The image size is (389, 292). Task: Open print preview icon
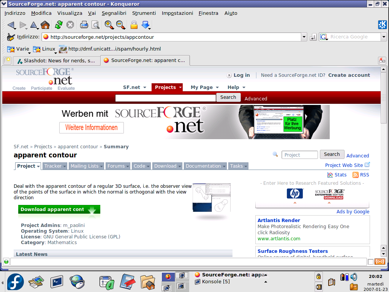pos(95,25)
